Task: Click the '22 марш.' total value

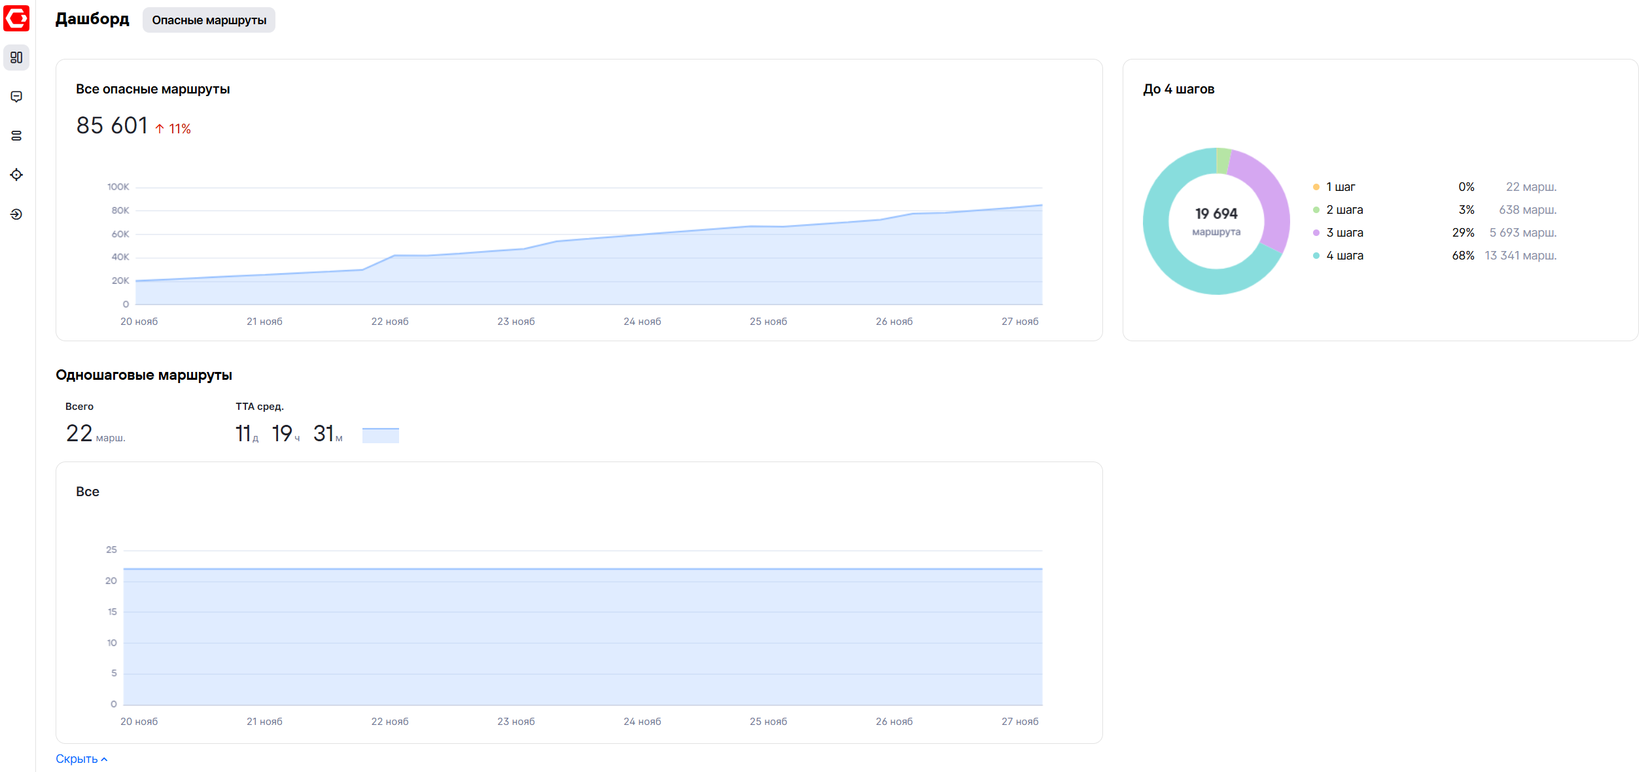Action: 95,434
